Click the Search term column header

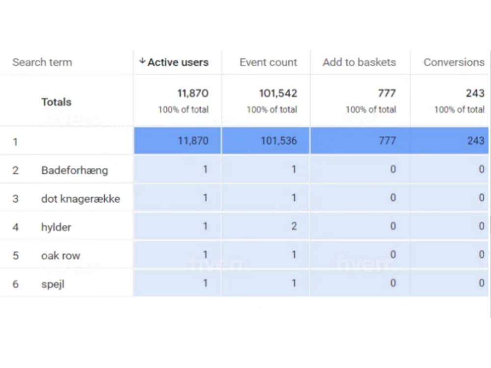pyautogui.click(x=42, y=62)
